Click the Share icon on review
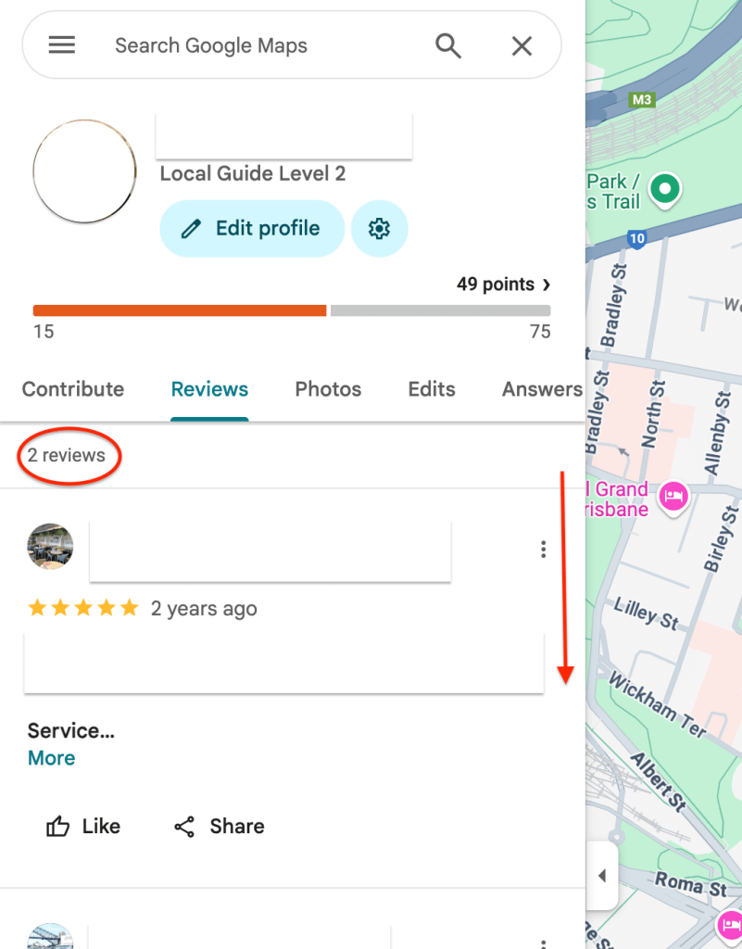 184,827
